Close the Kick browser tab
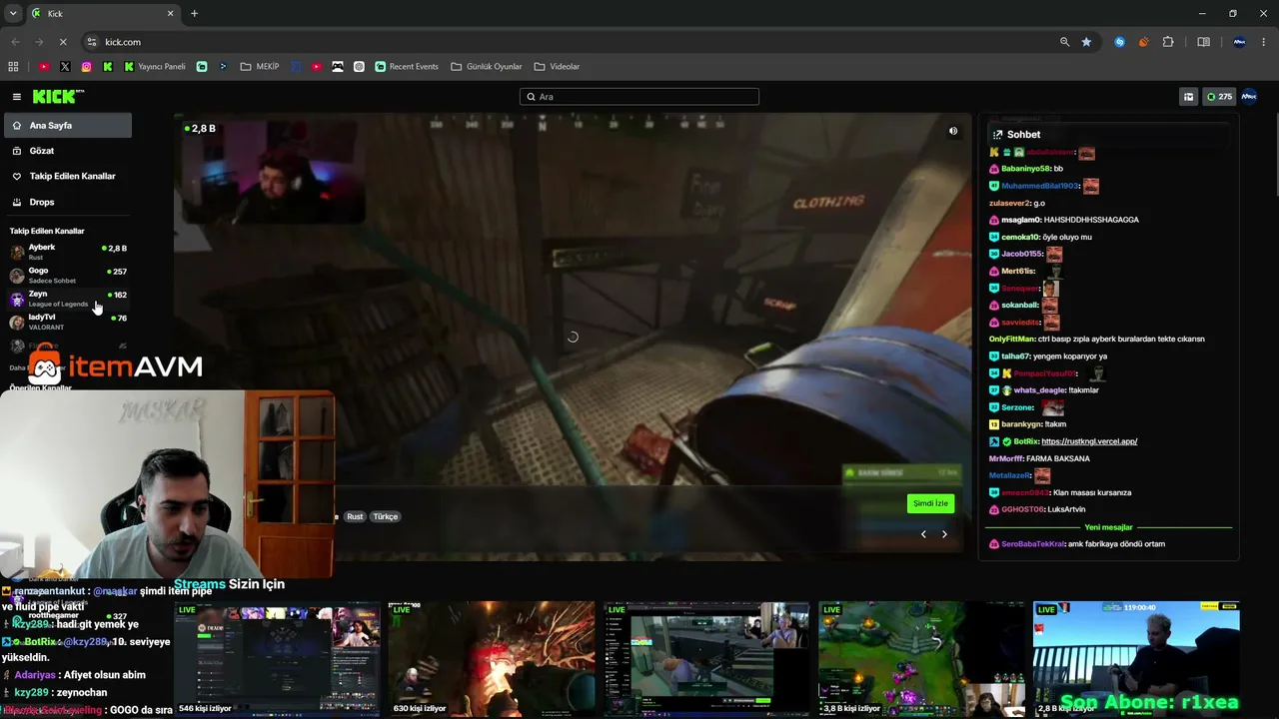The image size is (1279, 719). [x=170, y=13]
